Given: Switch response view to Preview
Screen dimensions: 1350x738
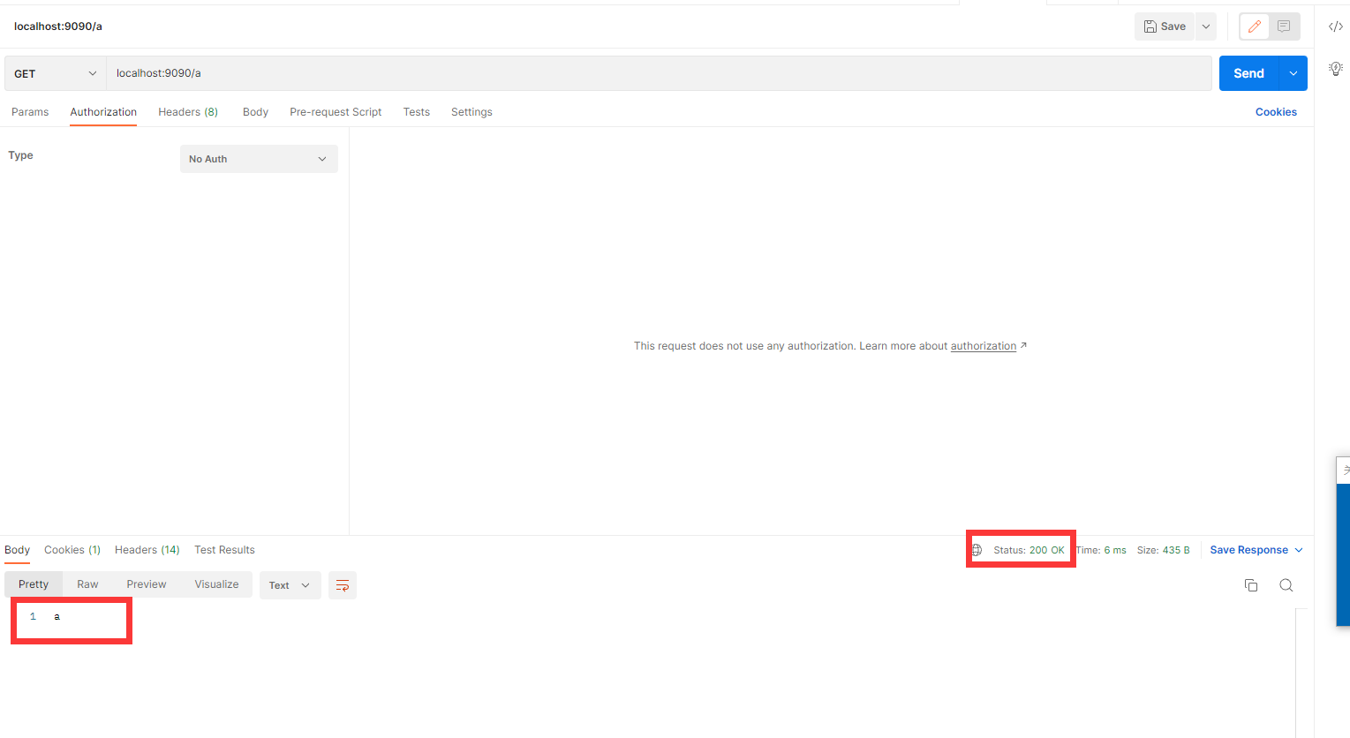Looking at the screenshot, I should coord(147,584).
